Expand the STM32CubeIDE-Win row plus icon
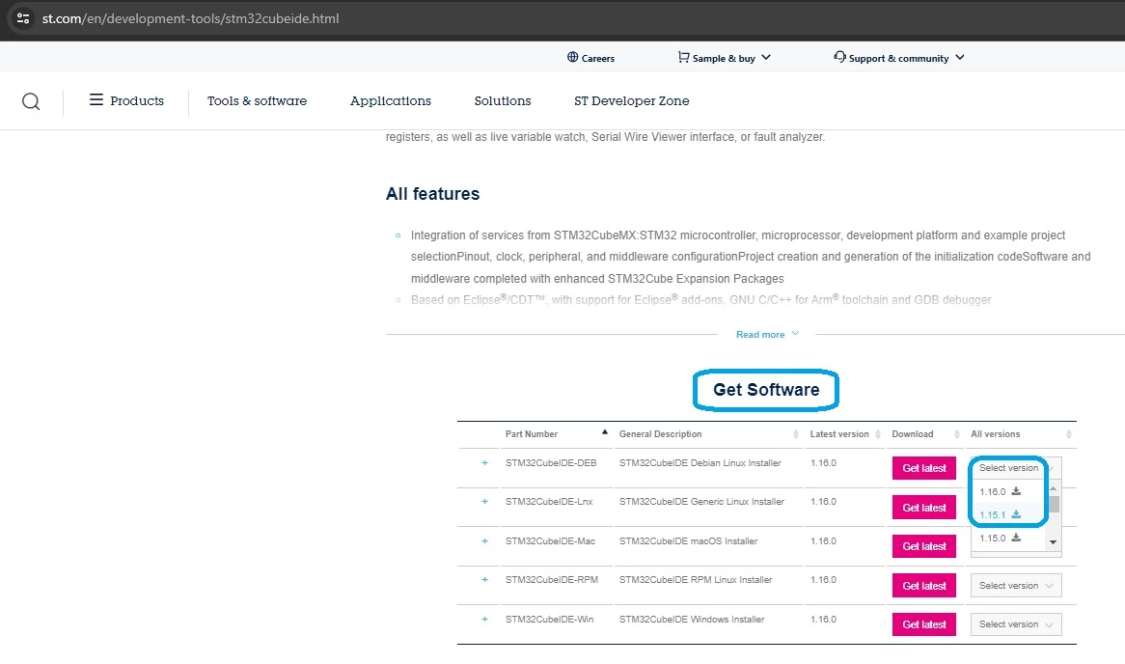 [485, 620]
